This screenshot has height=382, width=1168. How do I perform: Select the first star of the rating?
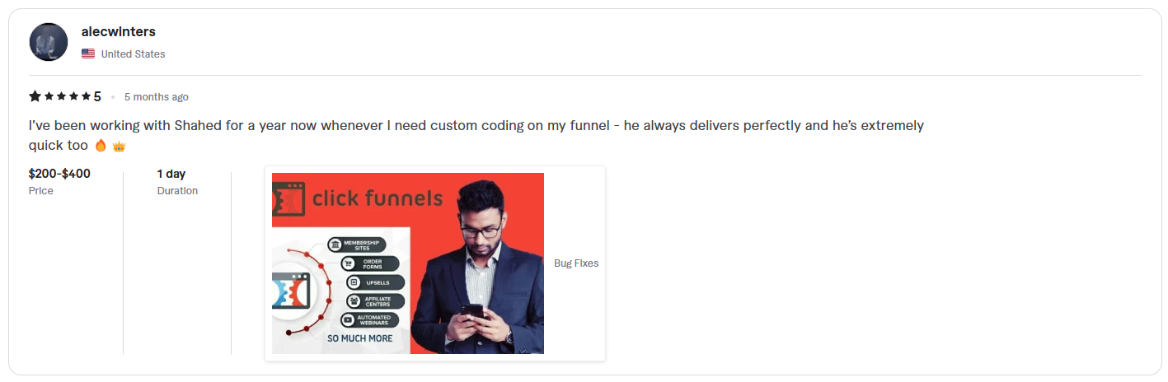(x=35, y=97)
